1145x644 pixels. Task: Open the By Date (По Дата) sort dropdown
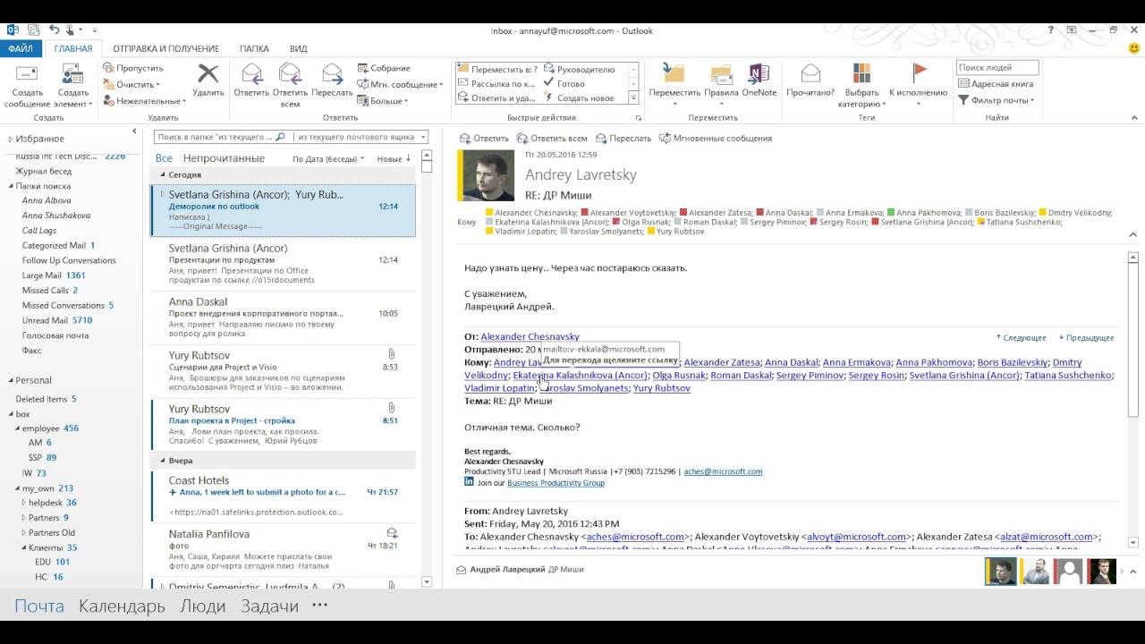pyautogui.click(x=328, y=158)
